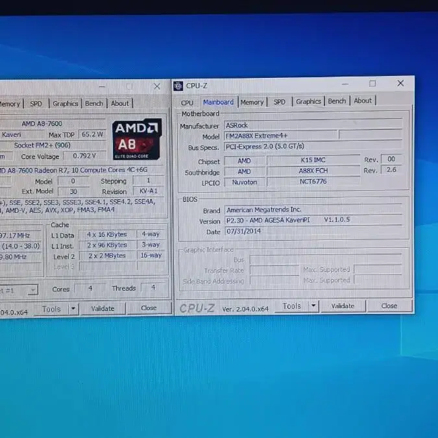Click Validate button in right CPU-Z window
438x438 pixels.
click(343, 306)
